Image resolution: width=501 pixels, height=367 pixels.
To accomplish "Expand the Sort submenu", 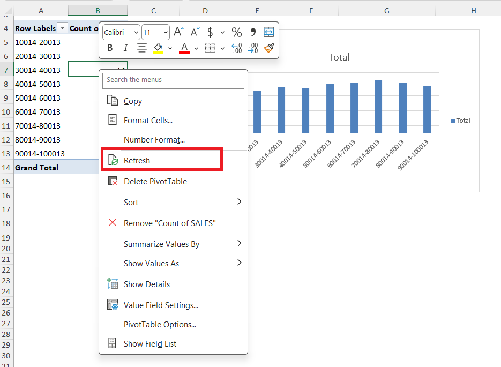I will (x=174, y=202).
